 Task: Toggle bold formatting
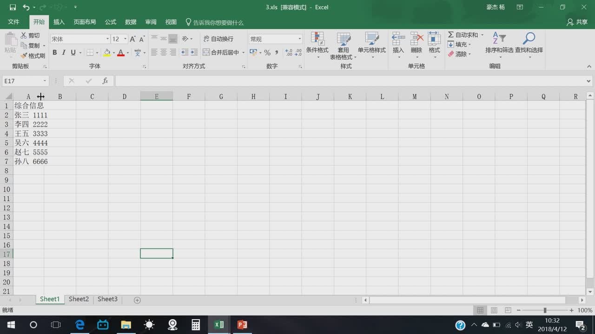54,52
